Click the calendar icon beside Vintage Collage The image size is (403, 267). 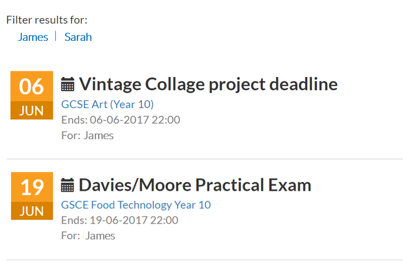click(68, 85)
